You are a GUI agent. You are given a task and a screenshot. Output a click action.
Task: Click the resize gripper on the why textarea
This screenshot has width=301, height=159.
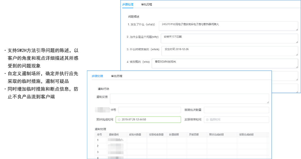coord(297,42)
